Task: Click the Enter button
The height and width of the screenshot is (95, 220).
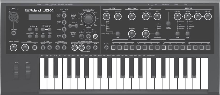Action: point(43,36)
